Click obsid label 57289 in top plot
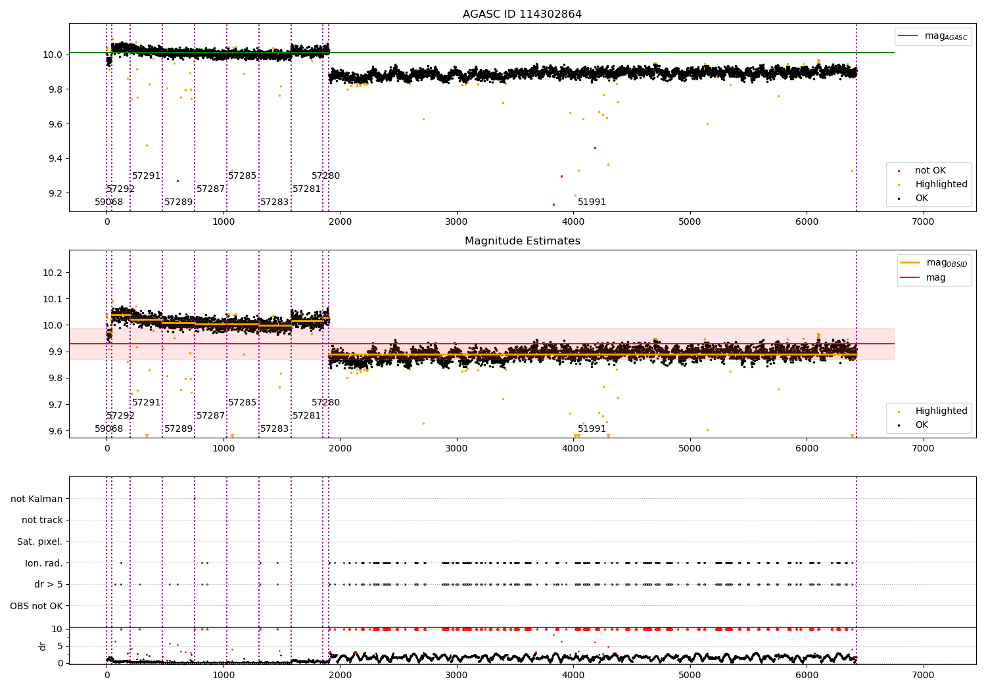Image resolution: width=986 pixels, height=690 pixels. pyautogui.click(x=179, y=202)
